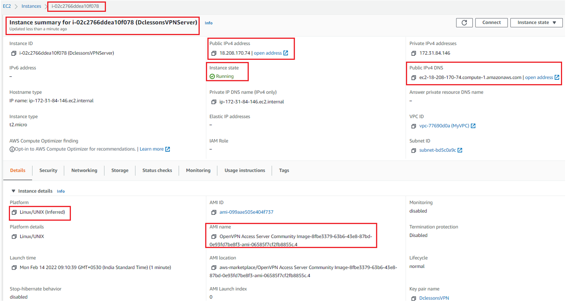The image size is (575, 303).
Task: Copy the Public IPv4 DNS name
Action: tap(413, 78)
